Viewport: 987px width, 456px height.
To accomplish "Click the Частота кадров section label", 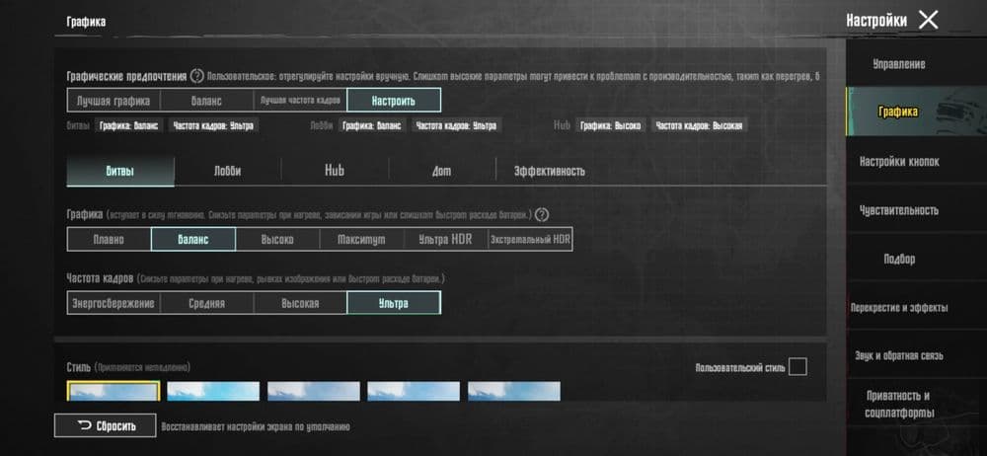I will (100, 277).
